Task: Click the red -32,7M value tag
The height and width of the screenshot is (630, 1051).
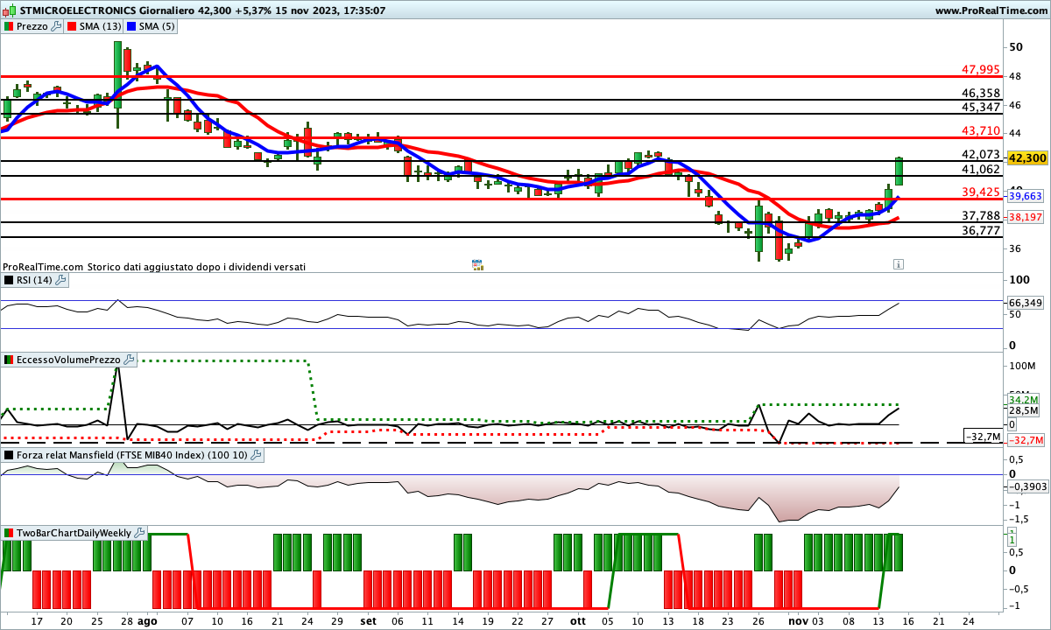Action: 1026,439
